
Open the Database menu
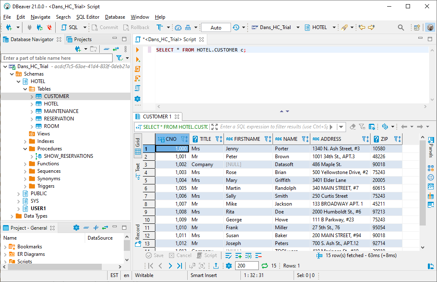(115, 17)
